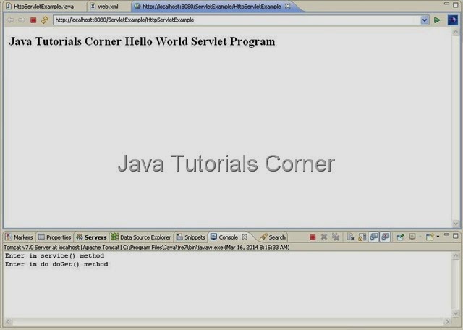Click the Tomcat v7.0 Server console description
This screenshot has width=463, height=330.
[146, 247]
